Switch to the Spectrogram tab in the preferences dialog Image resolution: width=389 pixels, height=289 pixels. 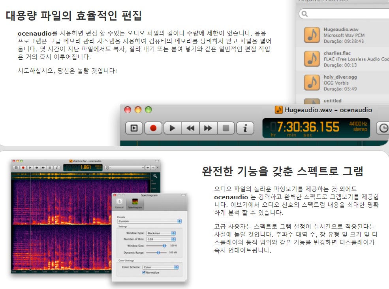[x=135, y=204]
